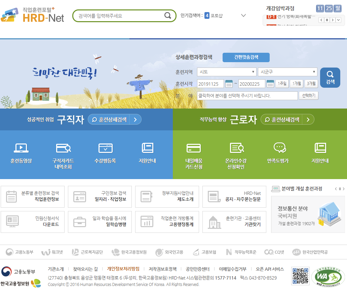Click the blue 검색 search button

pos(330,78)
